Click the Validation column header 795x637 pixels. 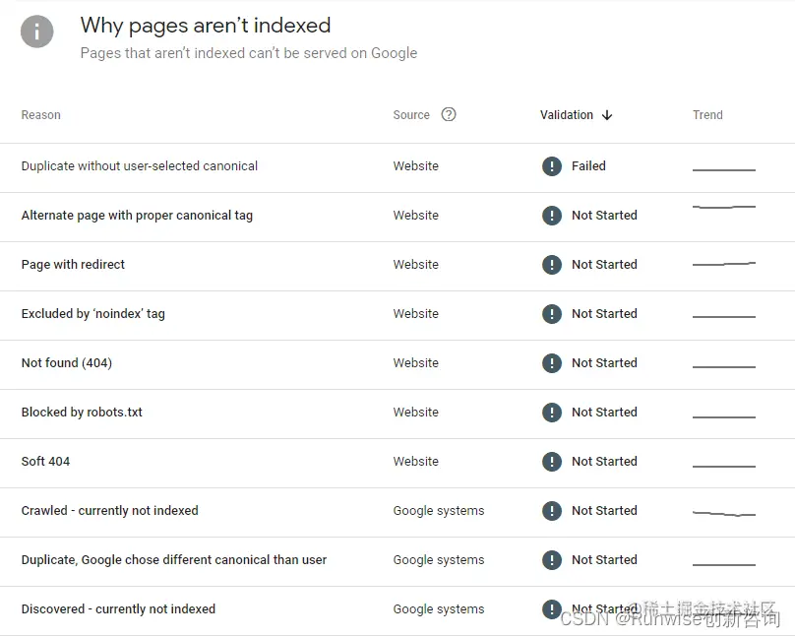[x=567, y=115]
